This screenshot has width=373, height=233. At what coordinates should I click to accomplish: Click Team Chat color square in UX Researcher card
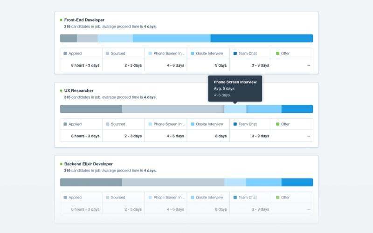[235, 124]
